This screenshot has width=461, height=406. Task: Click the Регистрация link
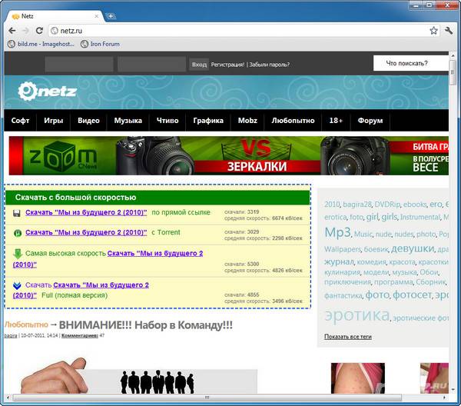pyautogui.click(x=228, y=65)
